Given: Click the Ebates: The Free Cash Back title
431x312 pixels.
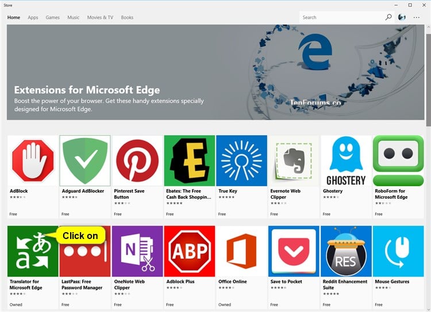Looking at the screenshot, I should [x=188, y=194].
